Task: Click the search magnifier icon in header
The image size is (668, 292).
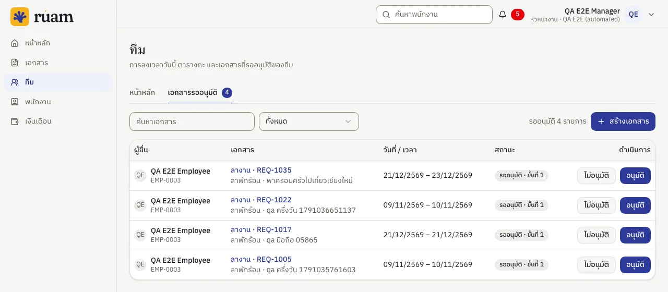Action: (386, 15)
